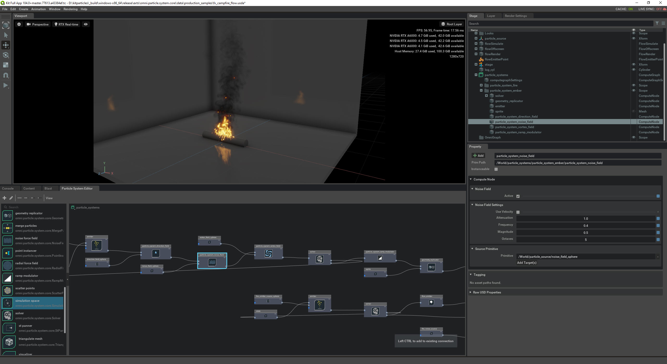Open the Stage panel options menu icon
Image resolution: width=667 pixels, height=364 pixels.
click(663, 23)
